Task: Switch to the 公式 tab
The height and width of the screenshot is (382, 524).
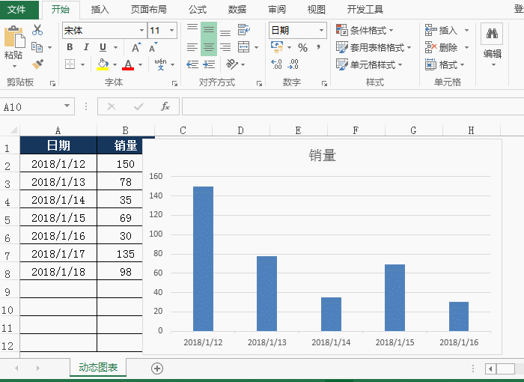Action: (x=198, y=10)
